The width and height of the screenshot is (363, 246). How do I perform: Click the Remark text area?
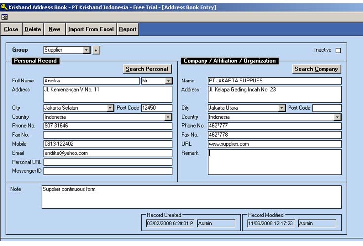pyautogui.click(x=275, y=162)
